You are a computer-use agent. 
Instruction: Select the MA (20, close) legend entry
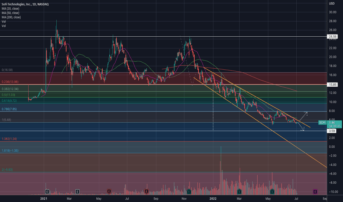point(11,8)
